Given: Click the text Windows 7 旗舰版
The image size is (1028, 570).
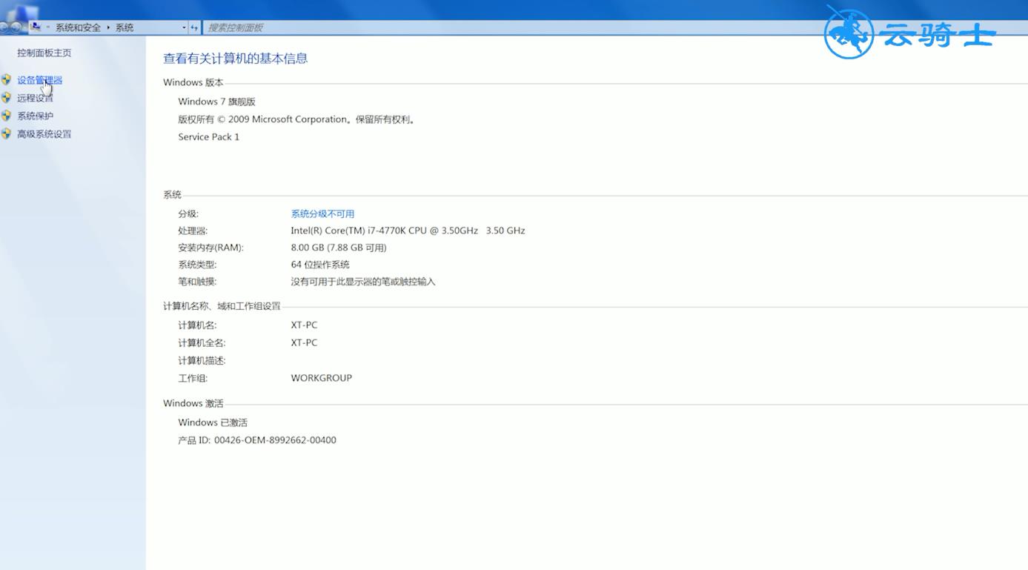Looking at the screenshot, I should pyautogui.click(x=216, y=102).
